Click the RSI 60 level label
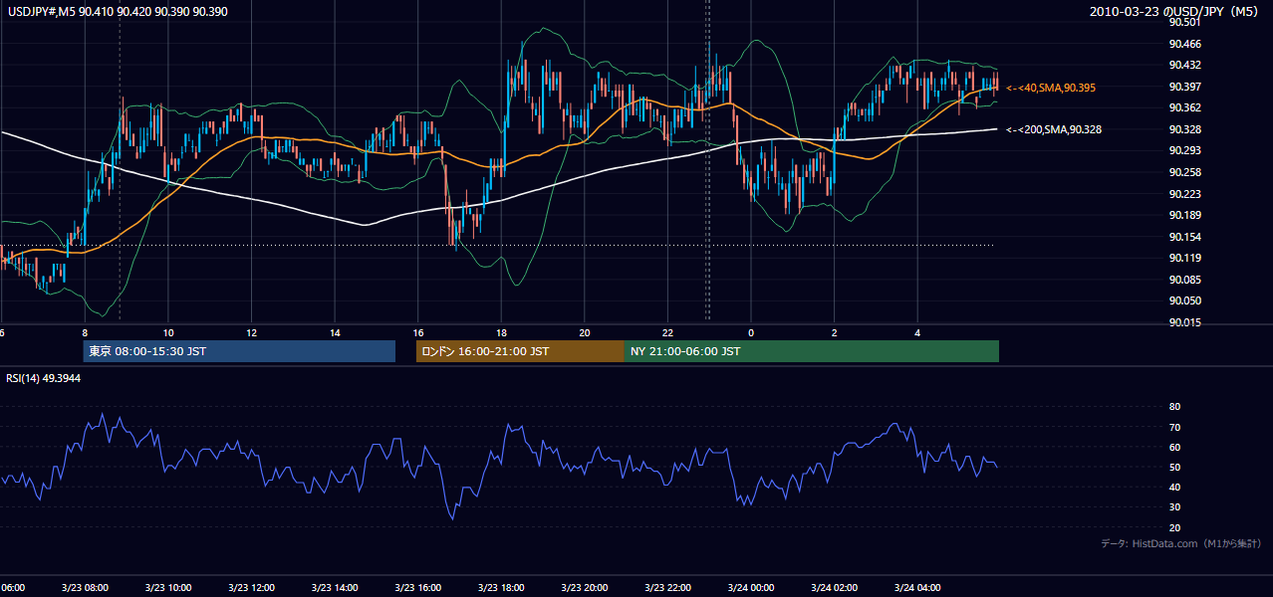The image size is (1273, 597). tap(1174, 447)
